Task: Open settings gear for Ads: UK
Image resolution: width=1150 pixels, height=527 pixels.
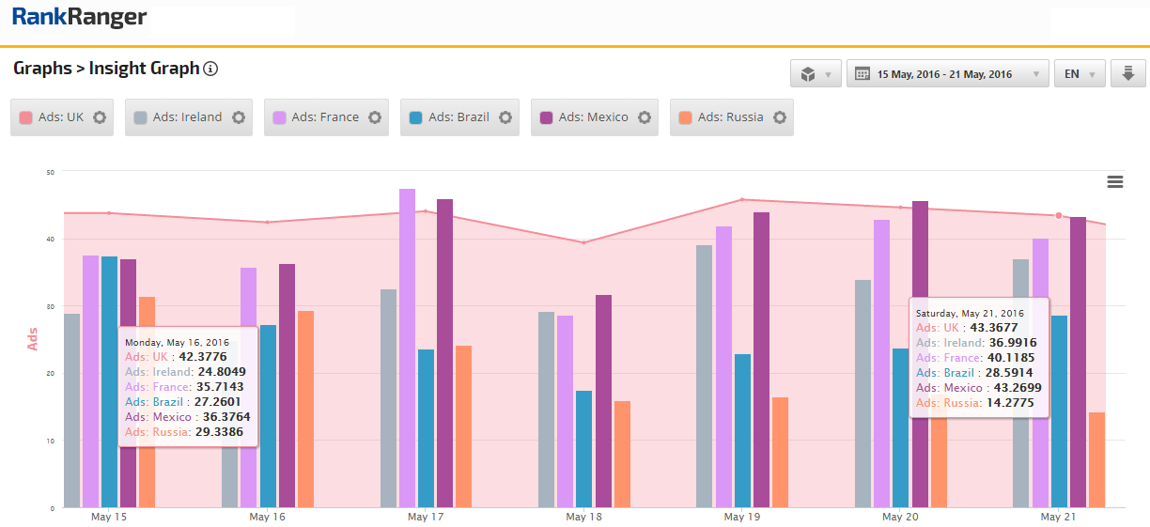Action: 100,117
